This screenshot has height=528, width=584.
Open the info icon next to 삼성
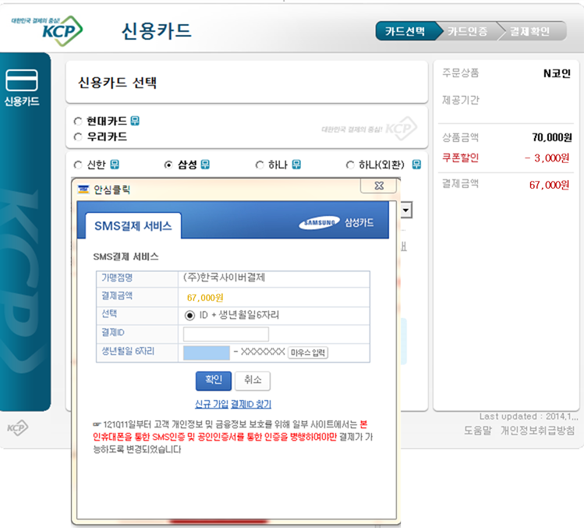click(x=205, y=165)
